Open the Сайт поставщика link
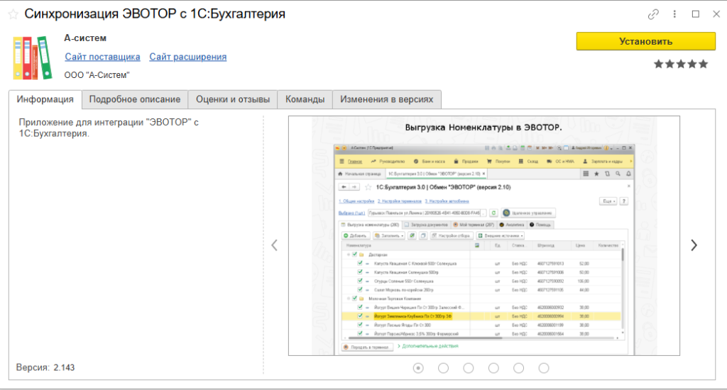The height and width of the screenshot is (390, 727). [102, 57]
